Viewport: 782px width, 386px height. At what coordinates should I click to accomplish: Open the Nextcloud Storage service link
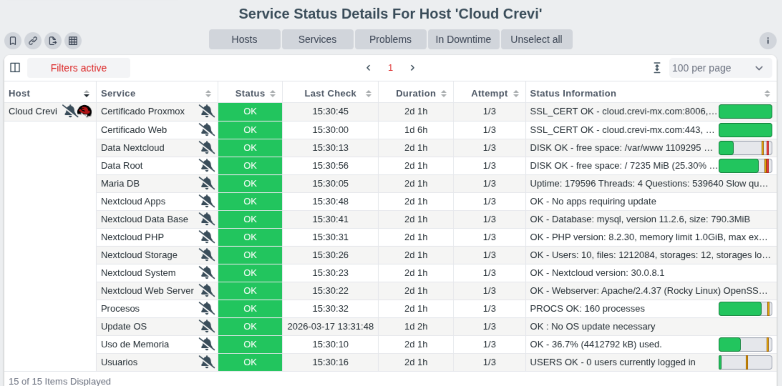[x=139, y=255]
